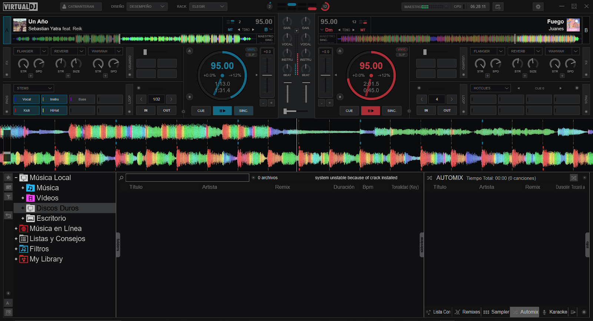This screenshot has height=321, width=593.
Task: Switch to the Karaoke tab
Action: tap(554, 312)
